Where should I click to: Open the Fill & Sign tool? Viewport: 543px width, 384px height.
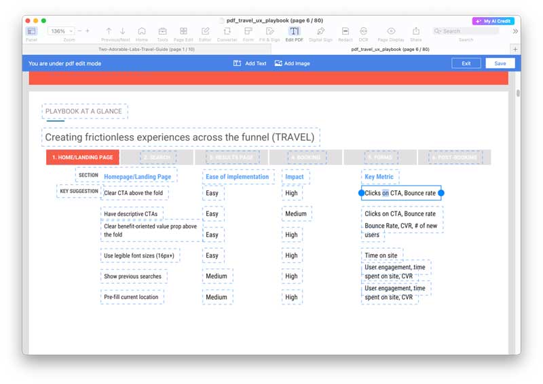269,31
